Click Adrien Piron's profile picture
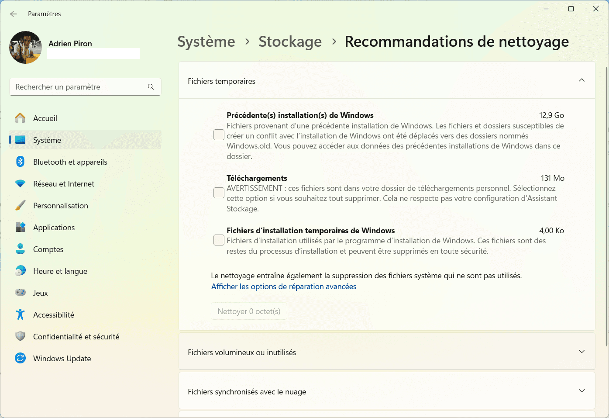Screen dimensions: 609x418 point(26,48)
